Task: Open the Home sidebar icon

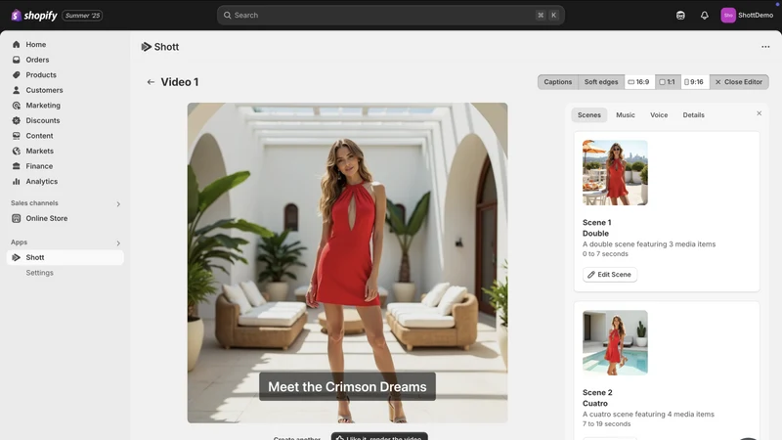Action: pos(17,44)
